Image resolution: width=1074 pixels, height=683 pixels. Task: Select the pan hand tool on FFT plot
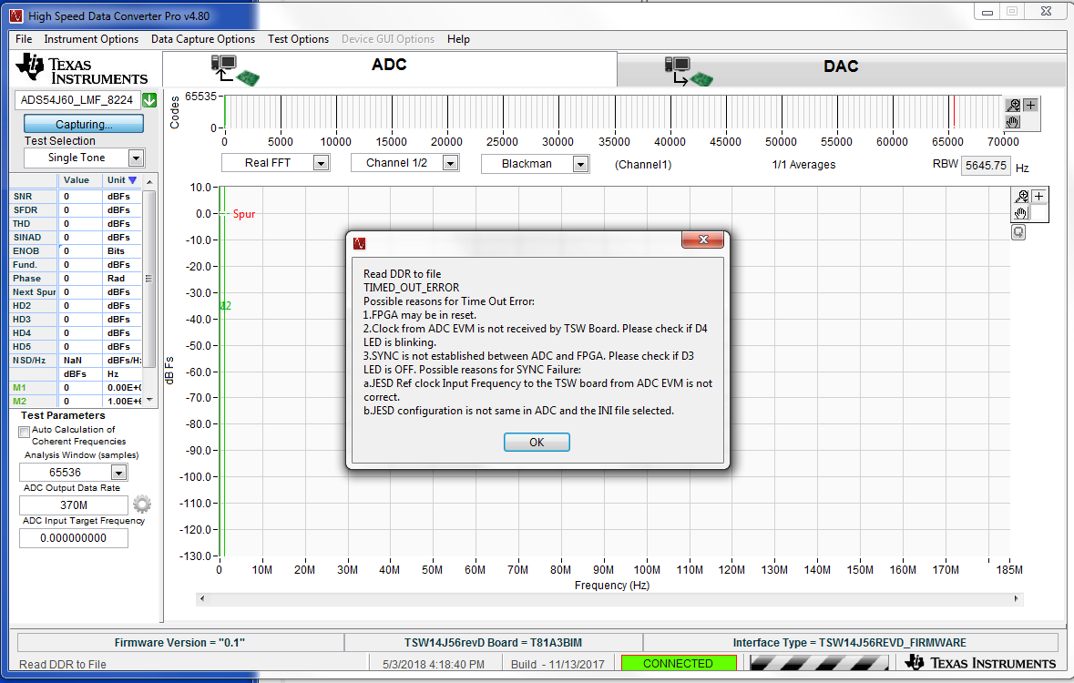click(1021, 213)
